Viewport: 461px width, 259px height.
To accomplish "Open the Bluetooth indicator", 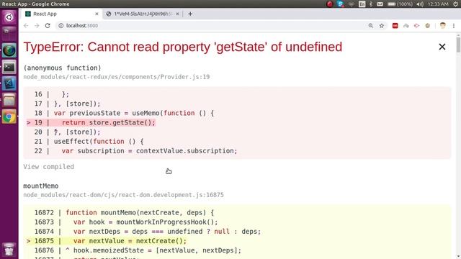I will point(371,4).
